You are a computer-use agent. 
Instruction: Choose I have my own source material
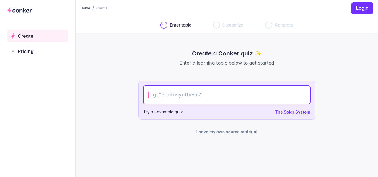pyautogui.click(x=227, y=132)
